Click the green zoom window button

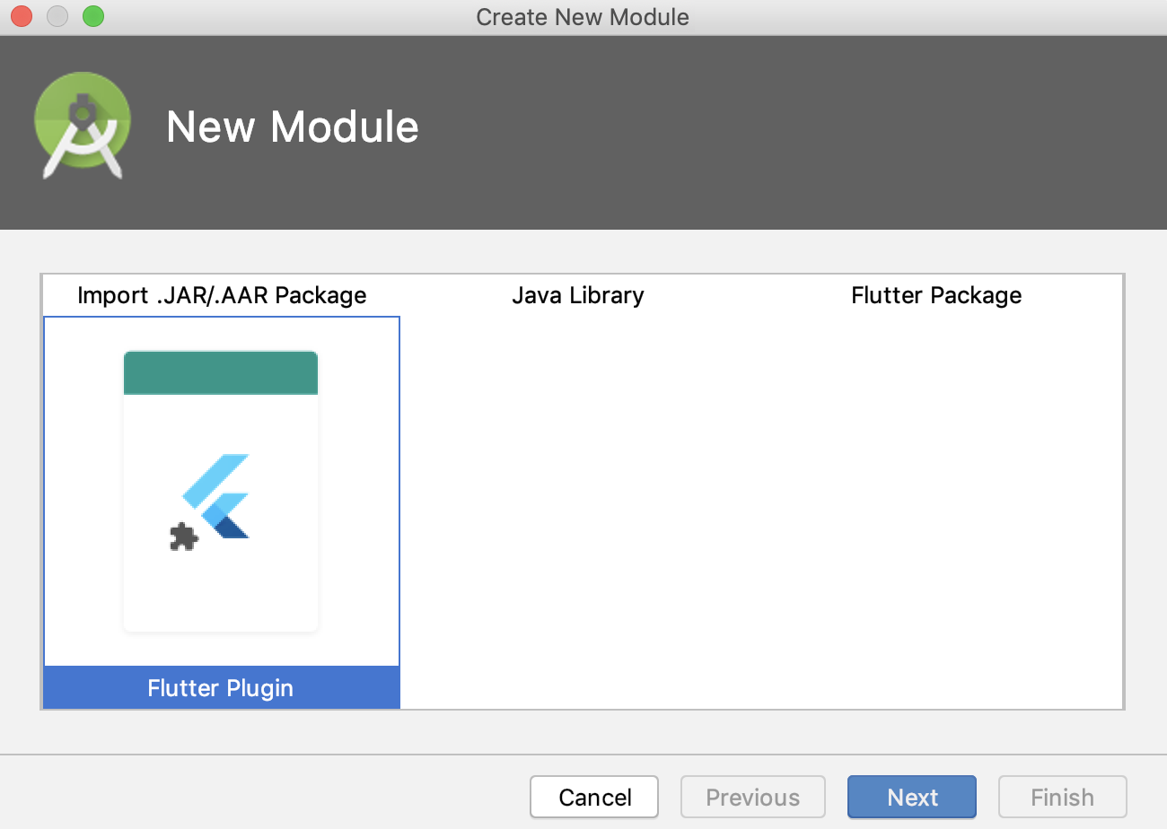(92, 16)
